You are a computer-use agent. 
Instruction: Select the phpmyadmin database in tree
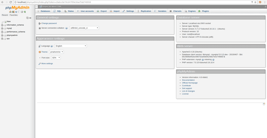coord(12,35)
